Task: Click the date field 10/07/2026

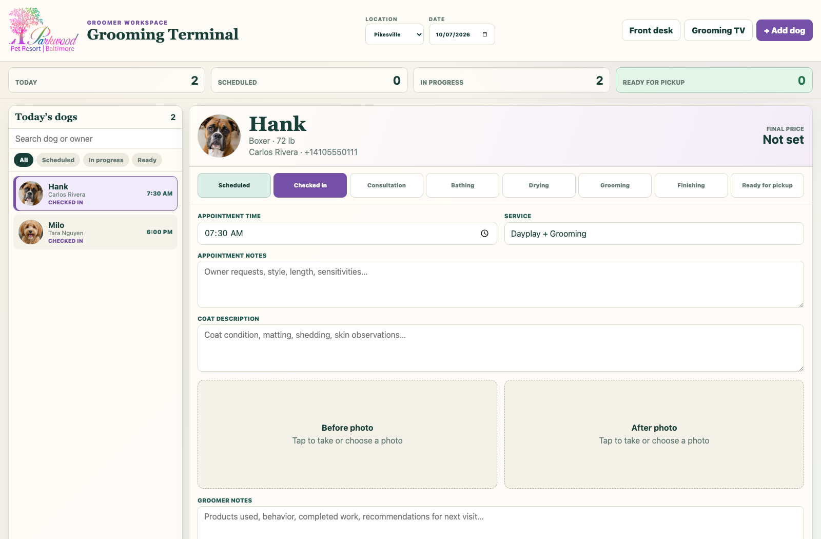Action: point(462,34)
